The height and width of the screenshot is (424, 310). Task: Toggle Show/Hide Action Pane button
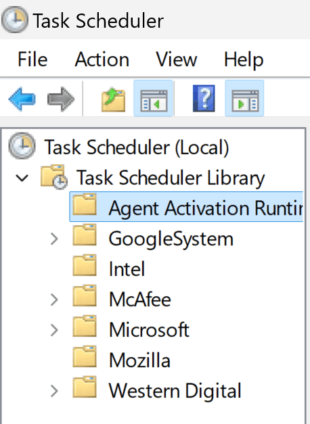(x=244, y=98)
